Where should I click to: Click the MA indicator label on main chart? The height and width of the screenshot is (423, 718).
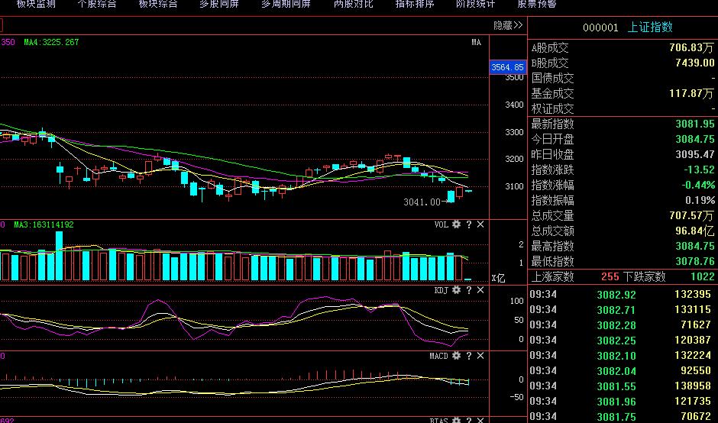[476, 42]
